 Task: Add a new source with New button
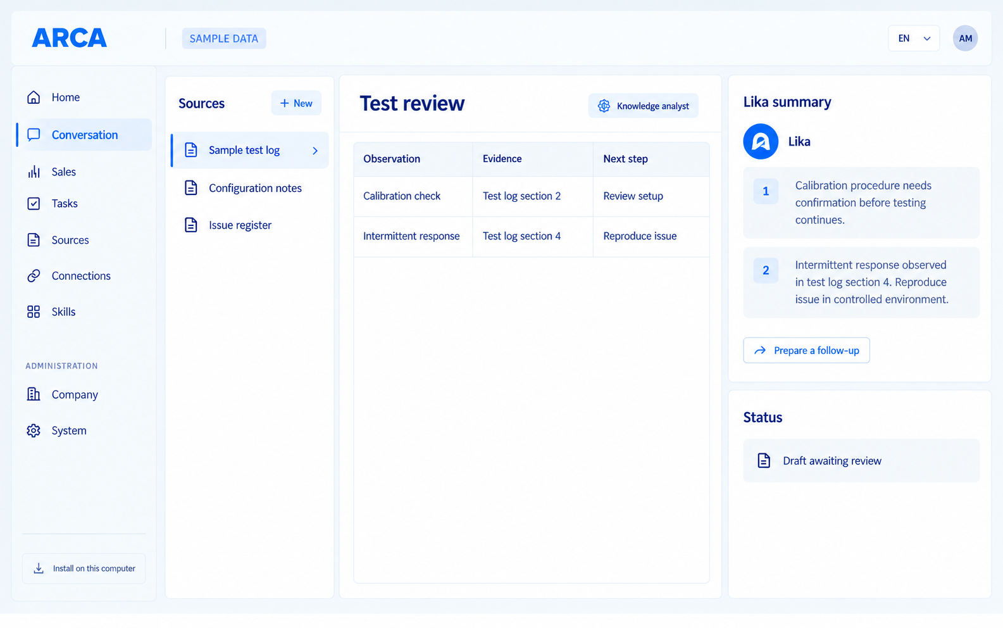pyautogui.click(x=296, y=103)
